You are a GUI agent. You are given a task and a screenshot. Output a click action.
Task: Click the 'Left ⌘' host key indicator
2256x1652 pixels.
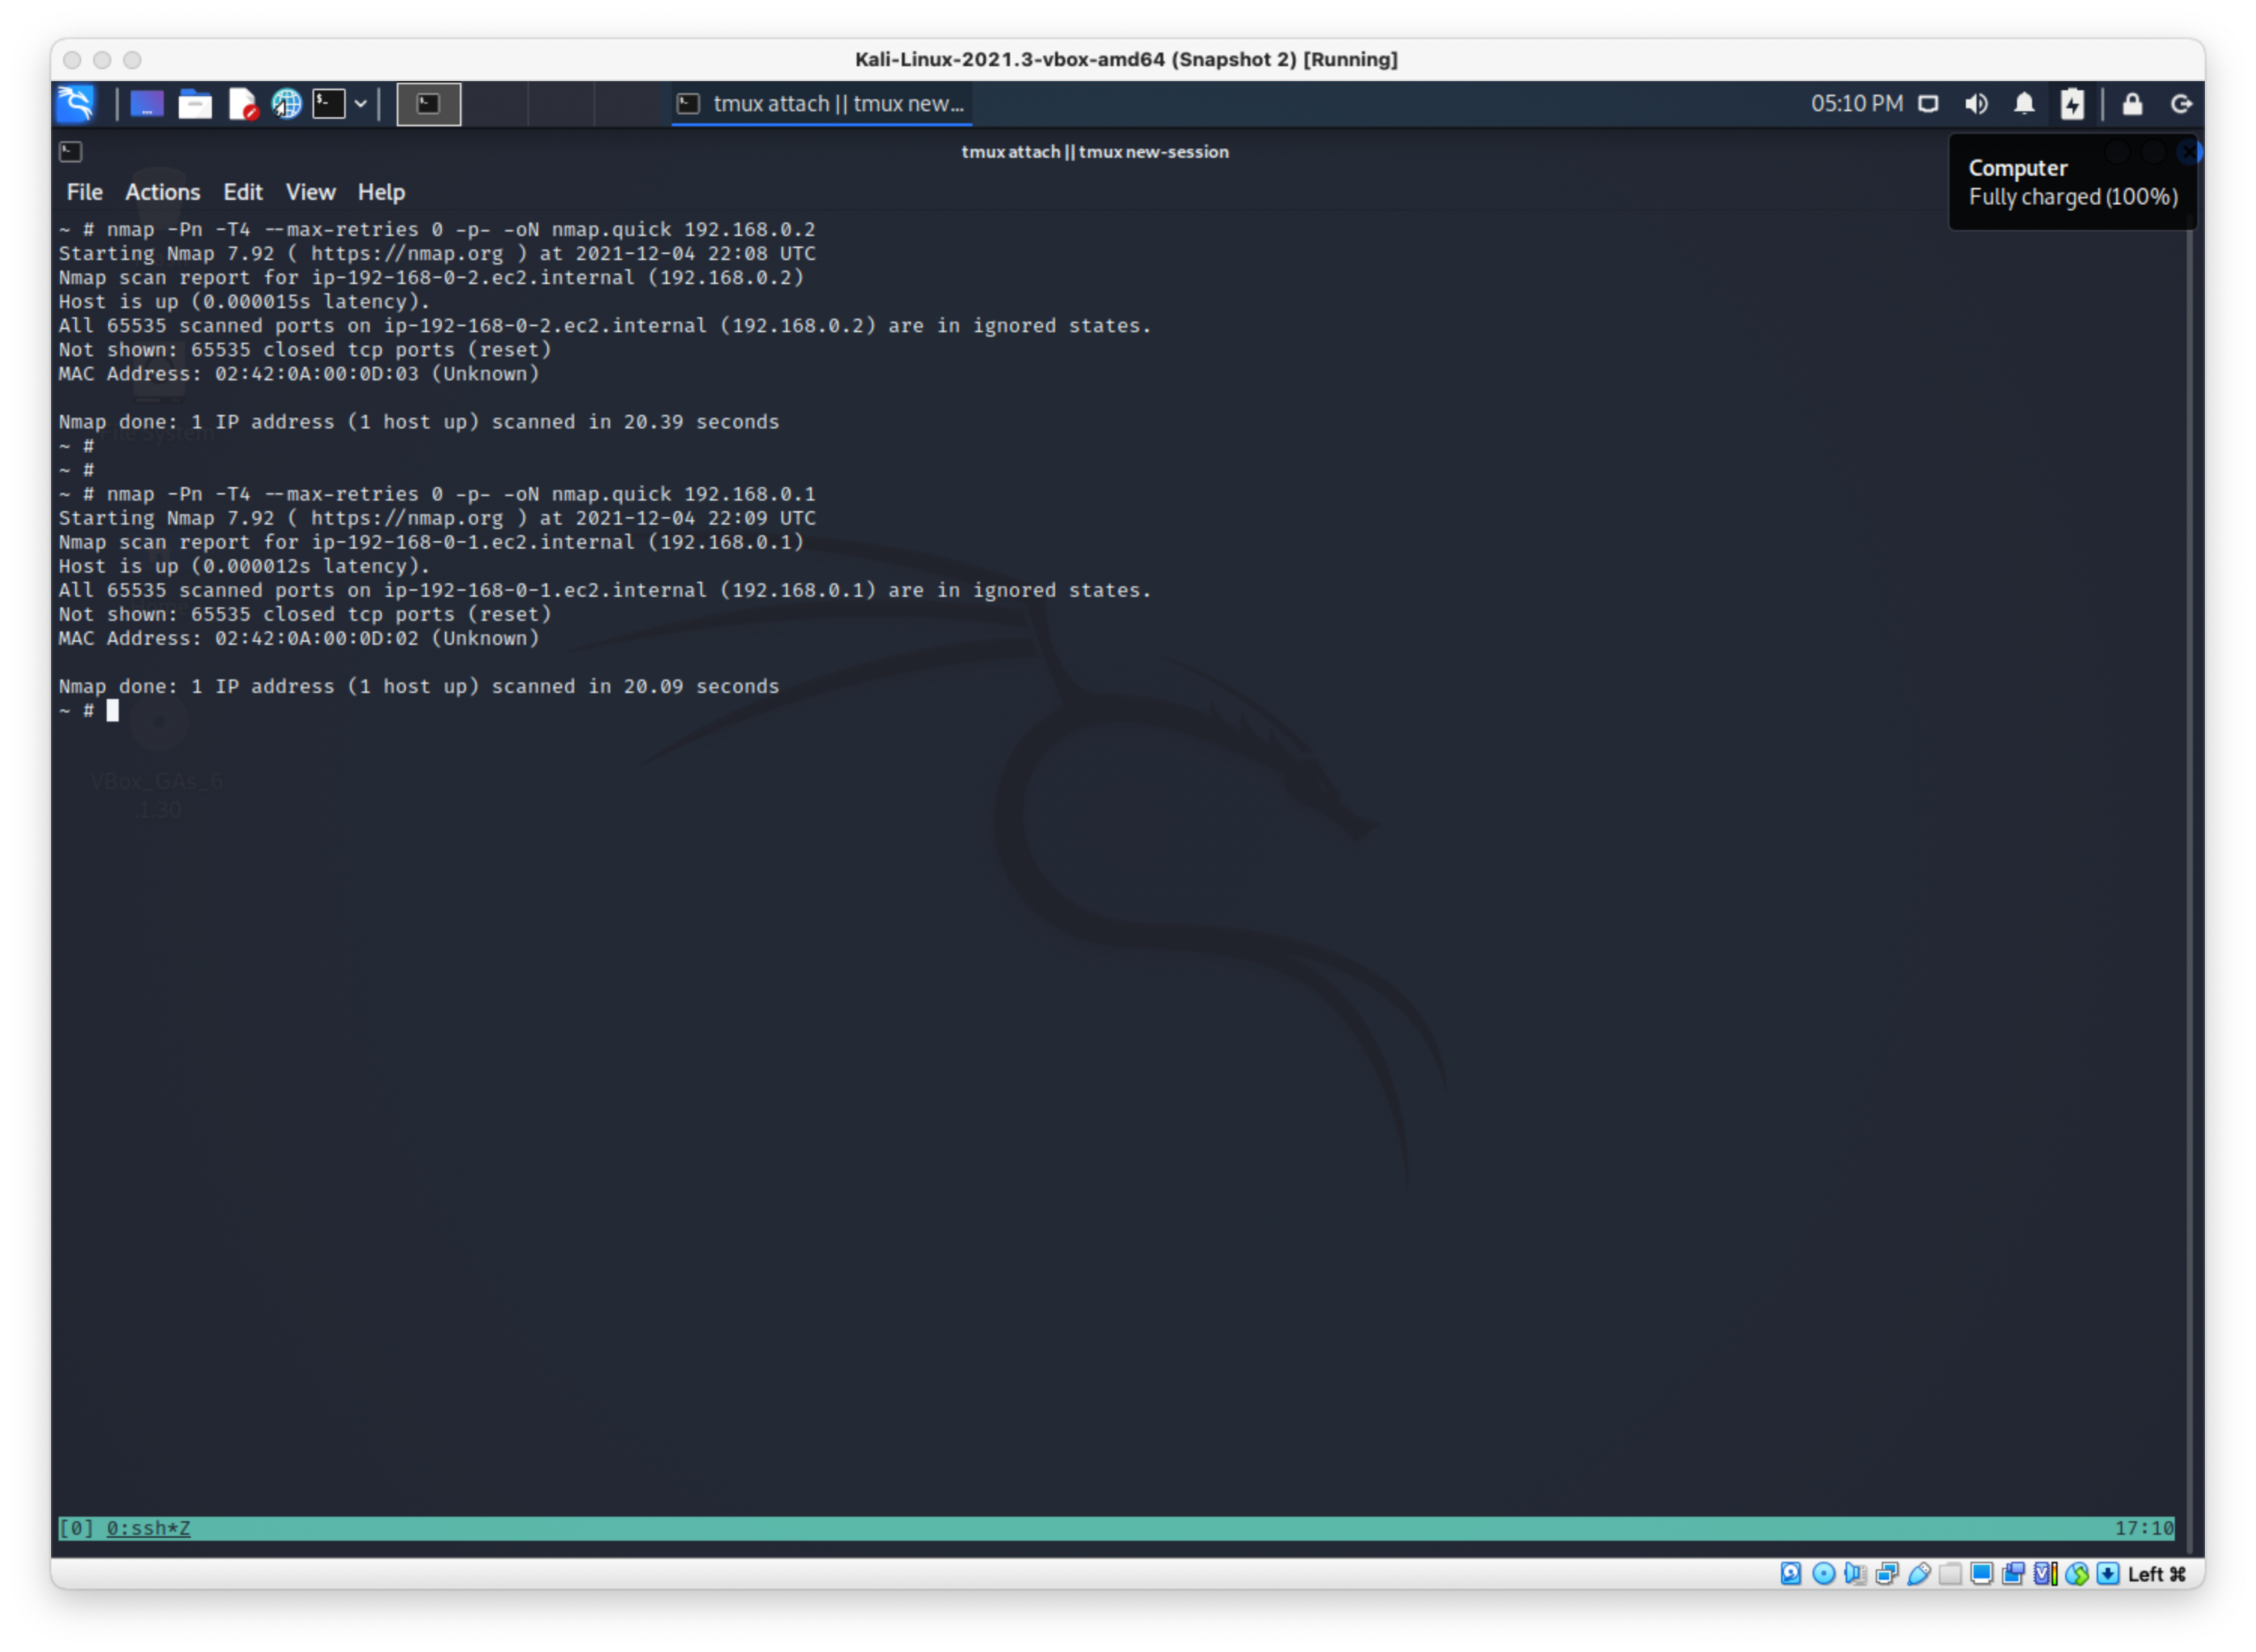pos(2157,1575)
